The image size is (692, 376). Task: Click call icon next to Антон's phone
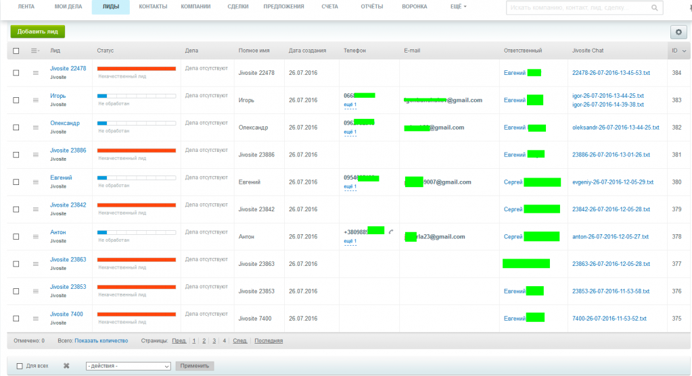(x=391, y=232)
